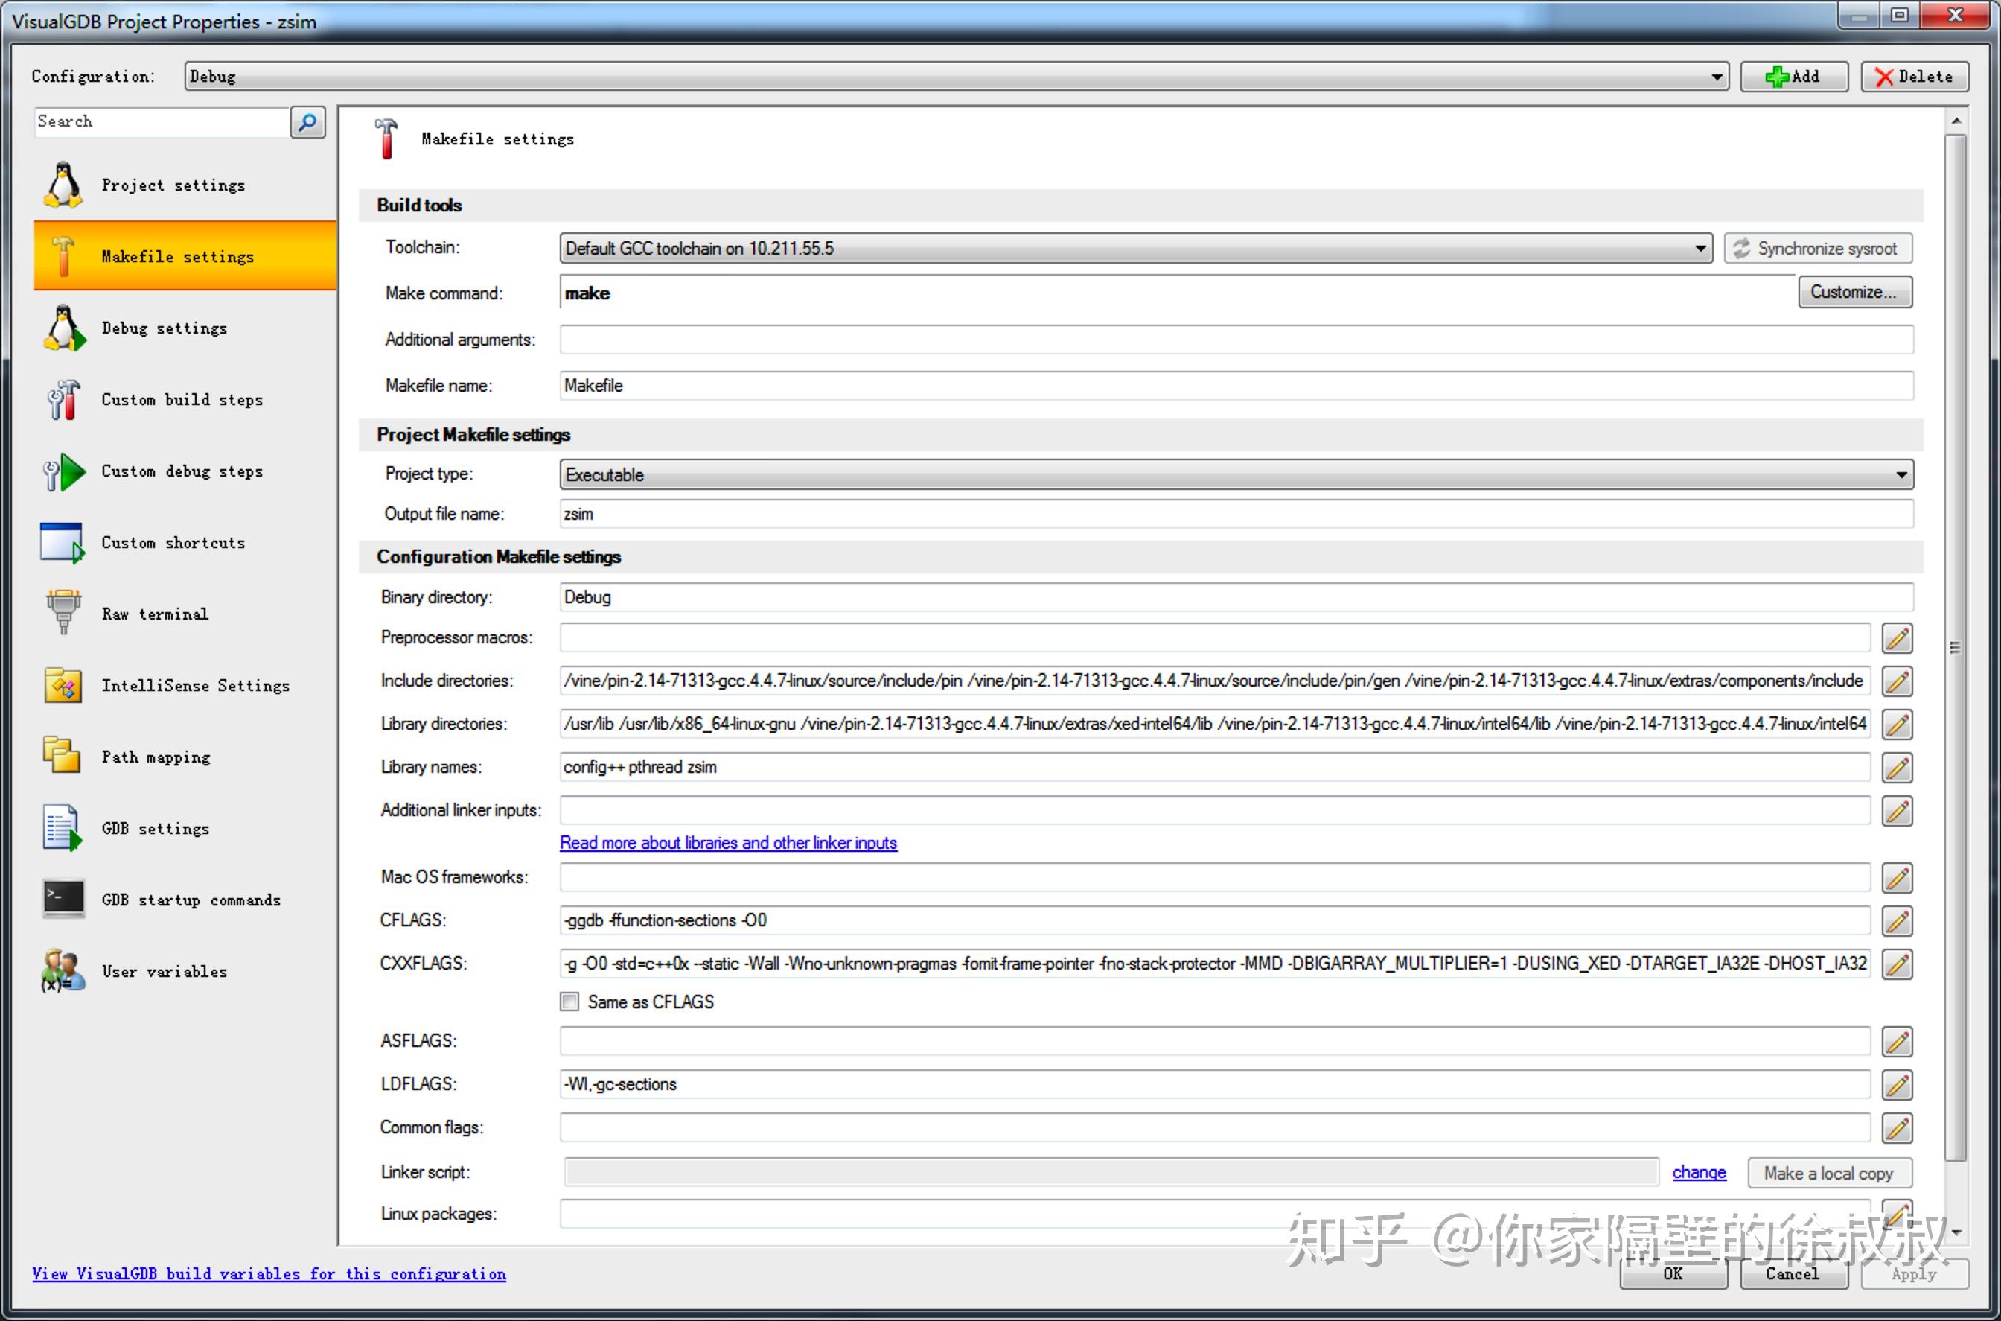Open the Toolchain dropdown list
2001x1321 pixels.
click(1700, 249)
